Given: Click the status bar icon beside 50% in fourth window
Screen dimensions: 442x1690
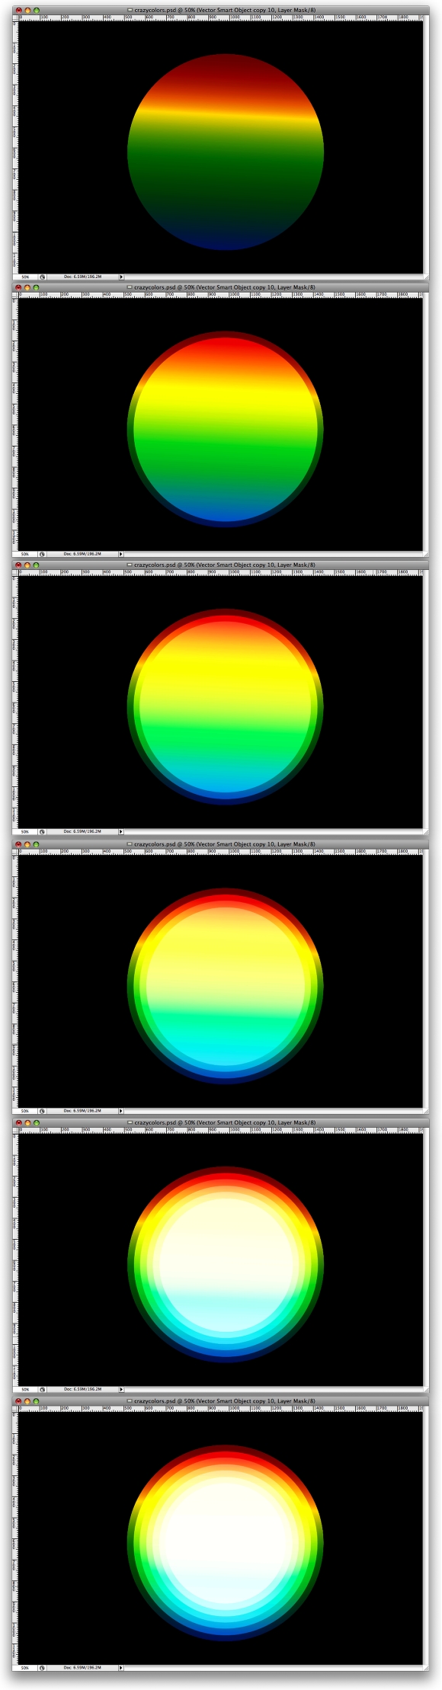Looking at the screenshot, I should [x=42, y=1111].
